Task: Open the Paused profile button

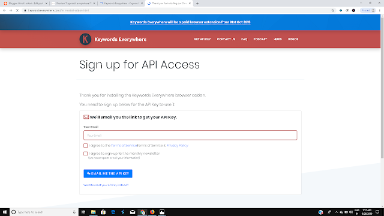Action: 368,11
